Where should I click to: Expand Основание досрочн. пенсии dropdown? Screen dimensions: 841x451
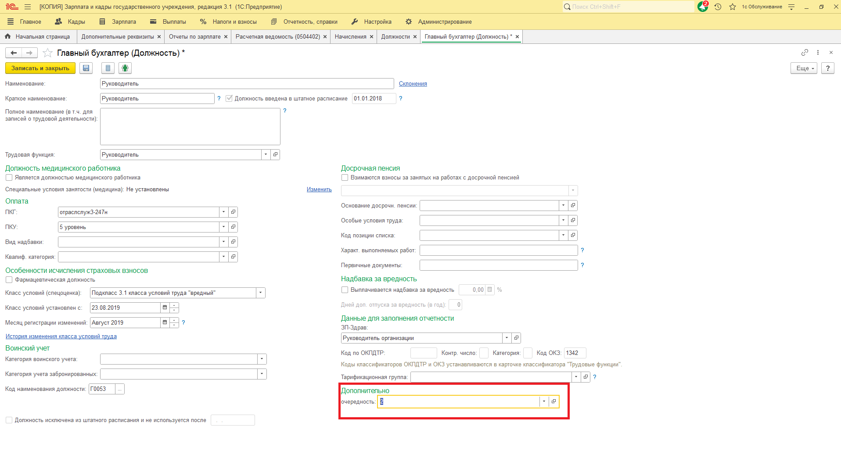pos(563,205)
